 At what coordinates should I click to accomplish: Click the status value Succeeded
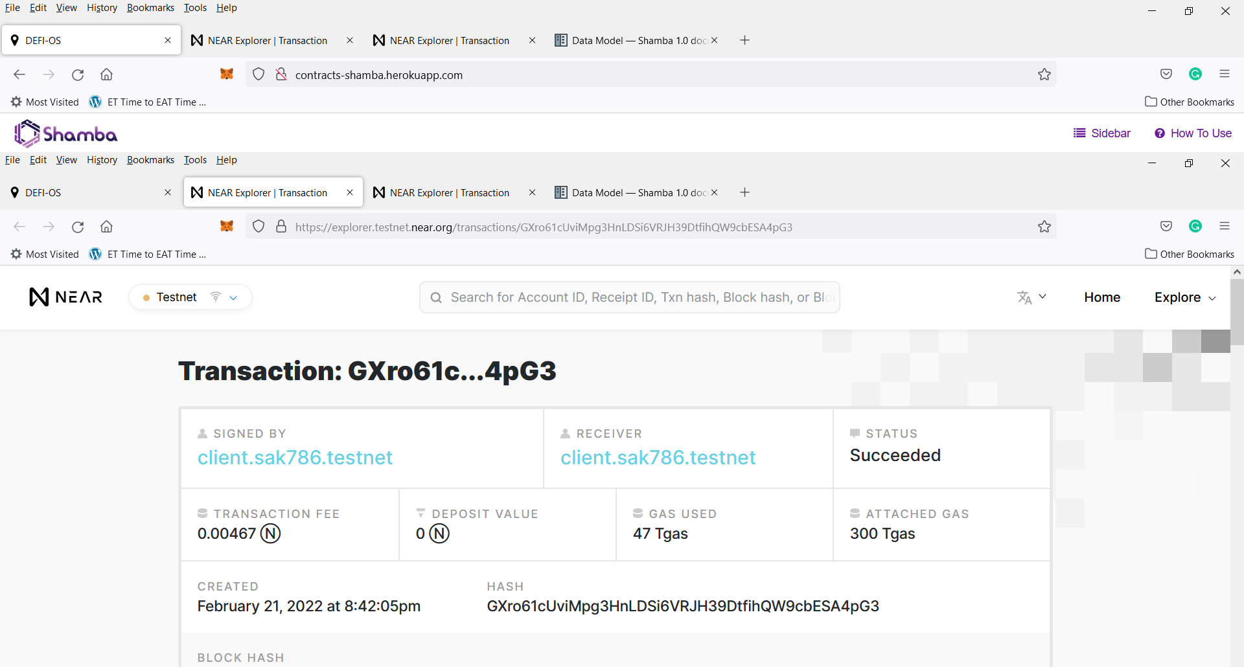click(x=895, y=455)
